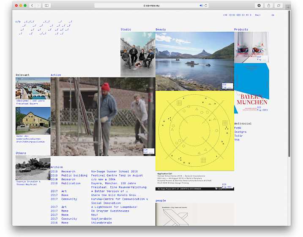Screen dimensions: 303x237
Task: Open 'Wider den modernefeindlichen Architekturpopulismus' caption
Action: (x=30, y=139)
